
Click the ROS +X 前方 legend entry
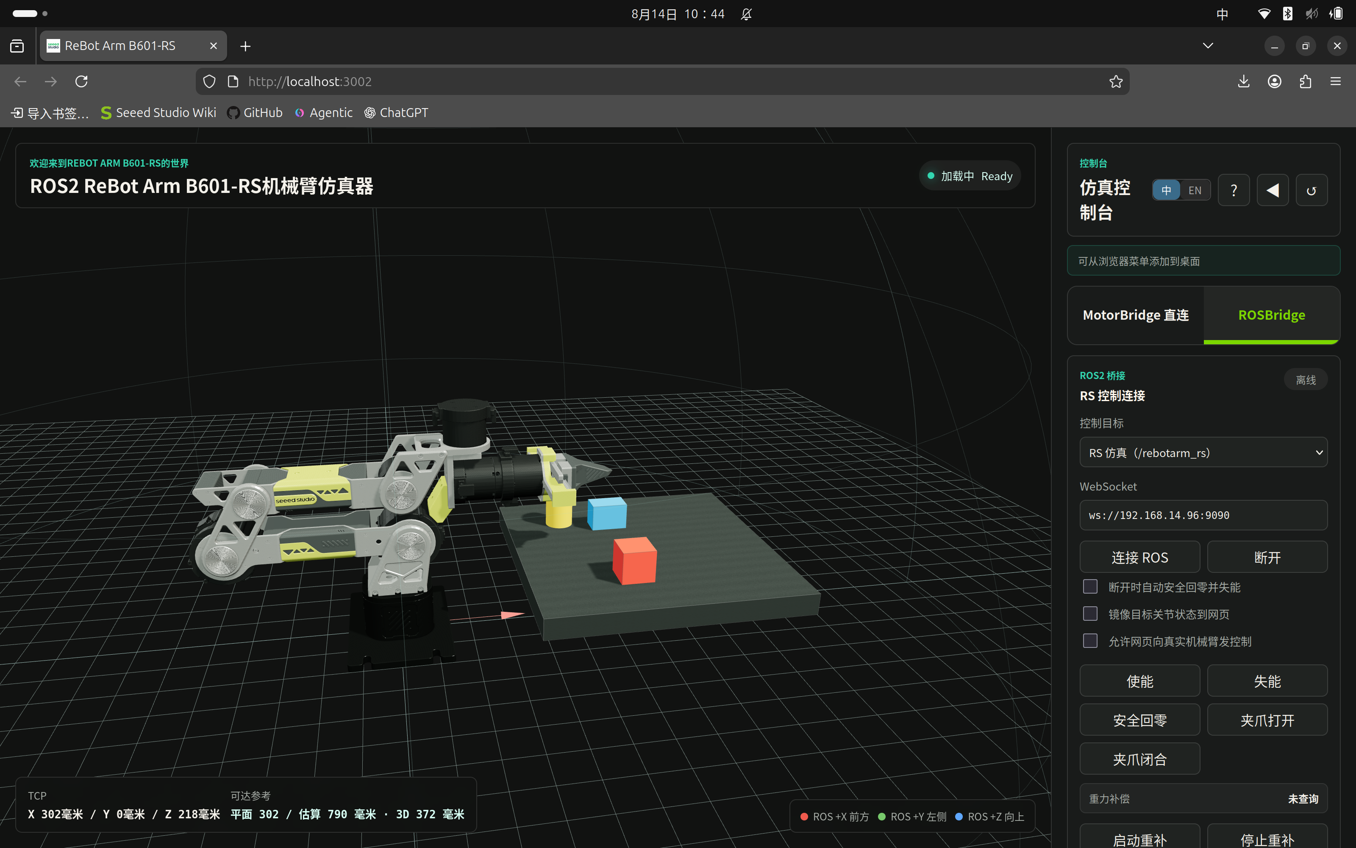click(835, 817)
